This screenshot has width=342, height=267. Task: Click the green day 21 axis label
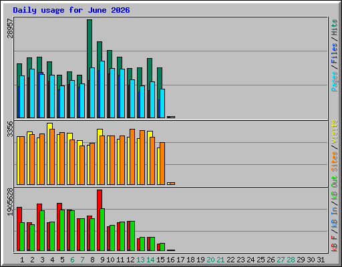[x=220, y=260]
